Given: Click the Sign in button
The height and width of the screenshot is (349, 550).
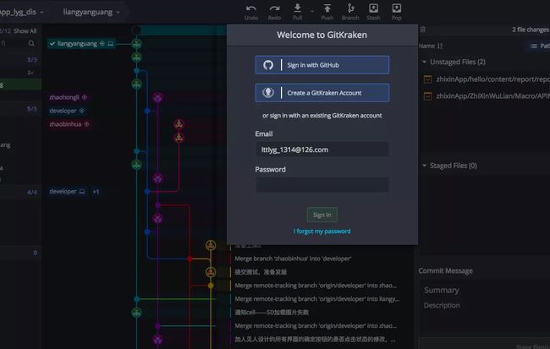Looking at the screenshot, I should point(322,215).
